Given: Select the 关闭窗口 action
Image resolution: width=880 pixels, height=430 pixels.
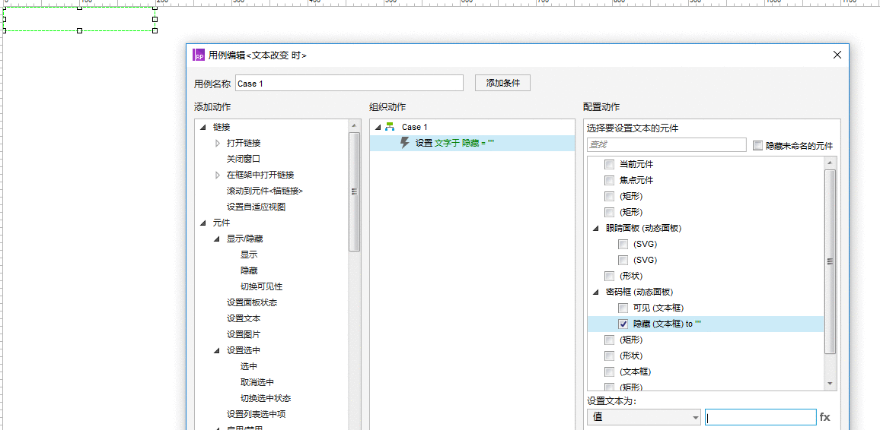Looking at the screenshot, I should coord(244,159).
